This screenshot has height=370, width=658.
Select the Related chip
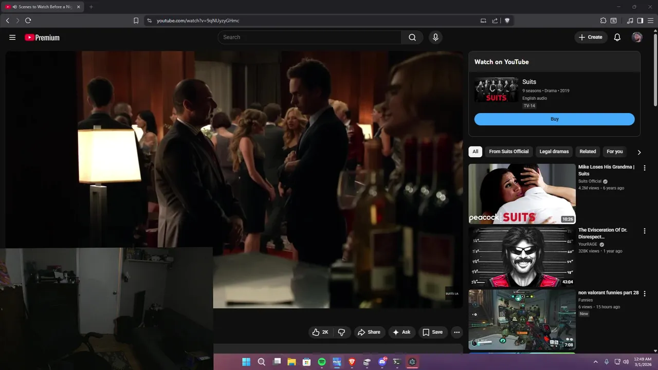[588, 152]
